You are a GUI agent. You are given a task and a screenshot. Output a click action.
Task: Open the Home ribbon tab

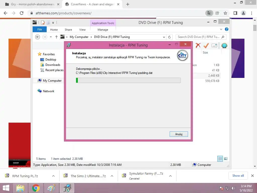click(x=54, y=30)
